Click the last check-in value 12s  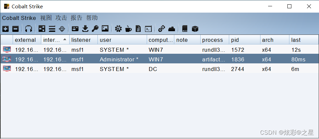[x=296, y=50]
